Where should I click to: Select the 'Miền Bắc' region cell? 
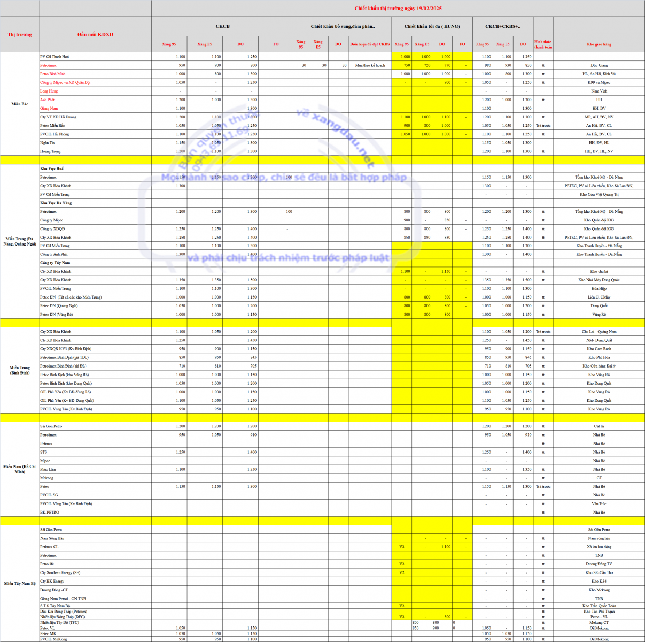(20, 104)
